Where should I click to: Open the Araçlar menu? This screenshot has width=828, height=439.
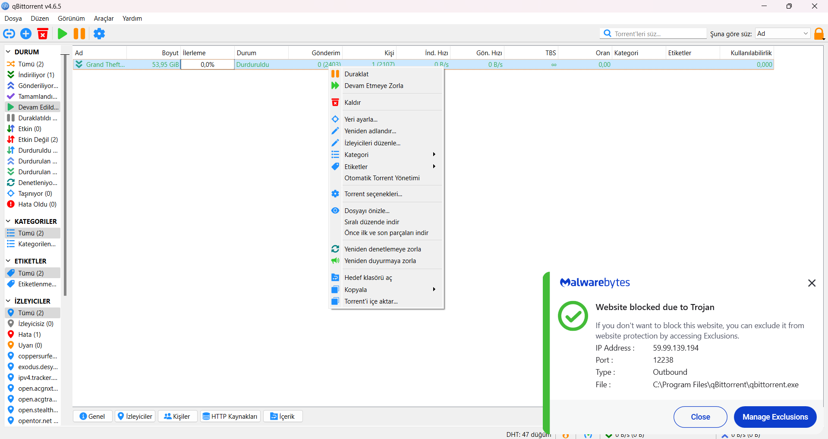click(104, 19)
